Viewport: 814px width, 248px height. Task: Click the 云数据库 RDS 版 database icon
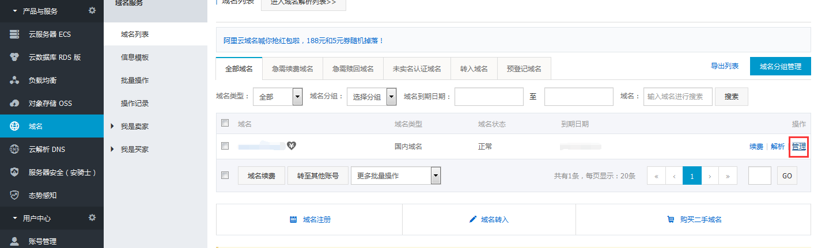14,58
